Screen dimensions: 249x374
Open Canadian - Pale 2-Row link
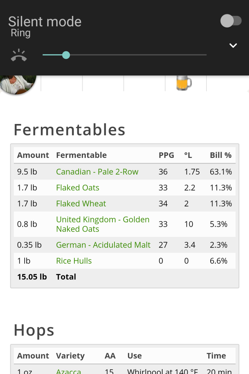(x=97, y=172)
